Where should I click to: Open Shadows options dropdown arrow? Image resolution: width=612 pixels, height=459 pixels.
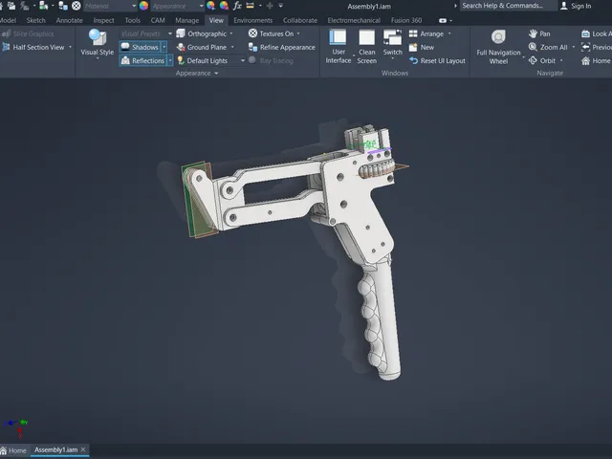pos(164,47)
